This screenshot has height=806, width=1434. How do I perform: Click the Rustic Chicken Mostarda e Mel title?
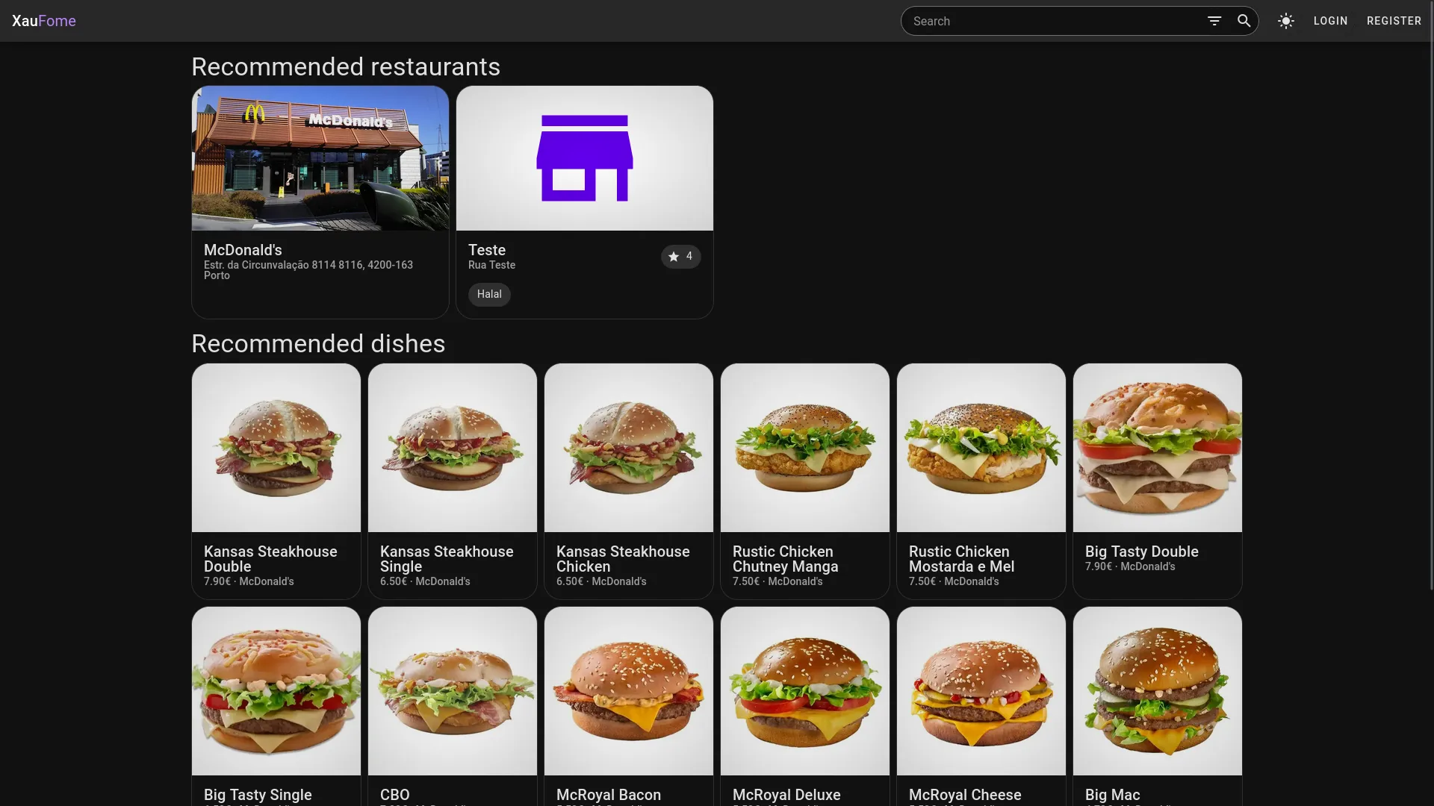[961, 559]
